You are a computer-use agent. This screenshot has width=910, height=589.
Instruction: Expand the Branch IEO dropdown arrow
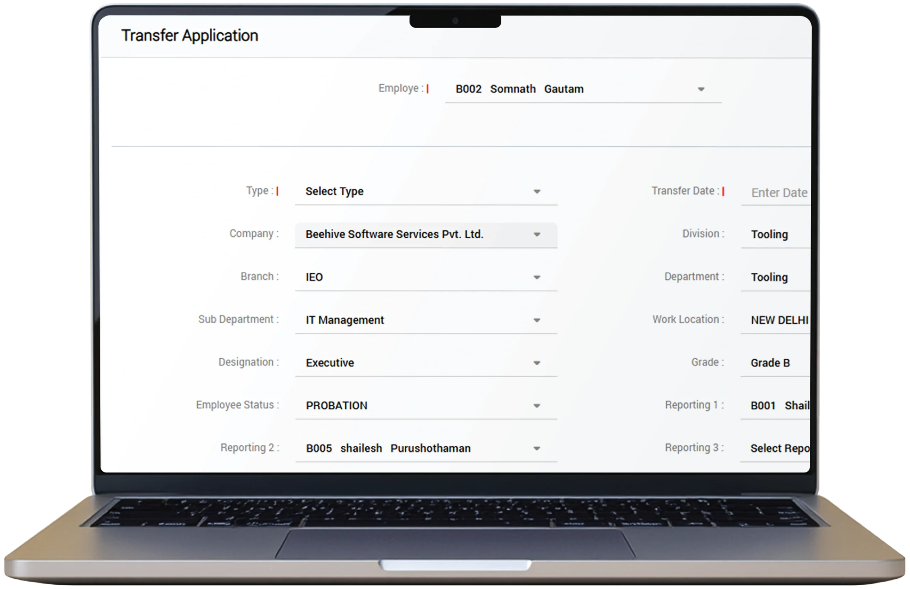[x=537, y=277]
